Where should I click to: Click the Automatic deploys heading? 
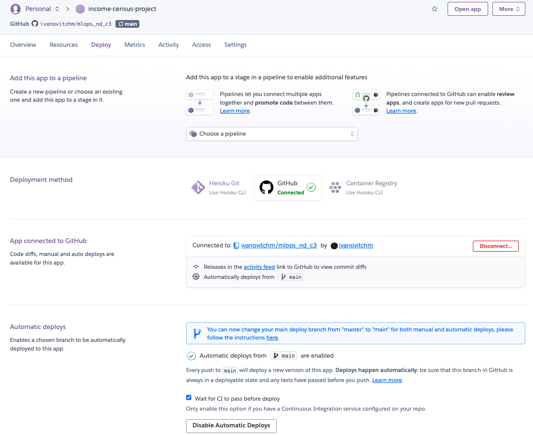pos(38,327)
